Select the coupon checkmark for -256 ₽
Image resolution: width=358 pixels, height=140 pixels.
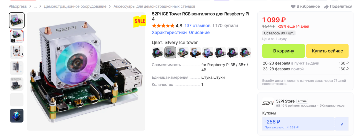point(342,124)
